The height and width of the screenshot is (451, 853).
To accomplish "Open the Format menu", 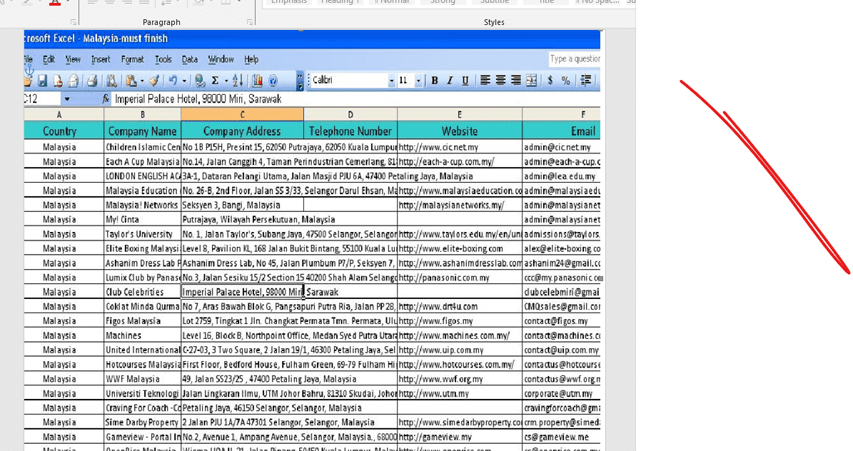I will click(132, 59).
